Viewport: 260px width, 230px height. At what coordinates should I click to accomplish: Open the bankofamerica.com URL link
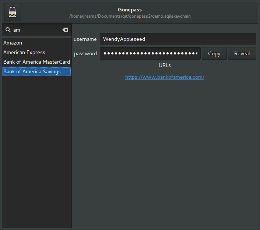(165, 77)
